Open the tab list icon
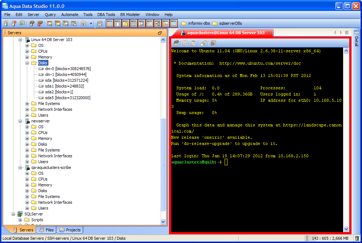This screenshot has height=243, width=362. click(346, 33)
